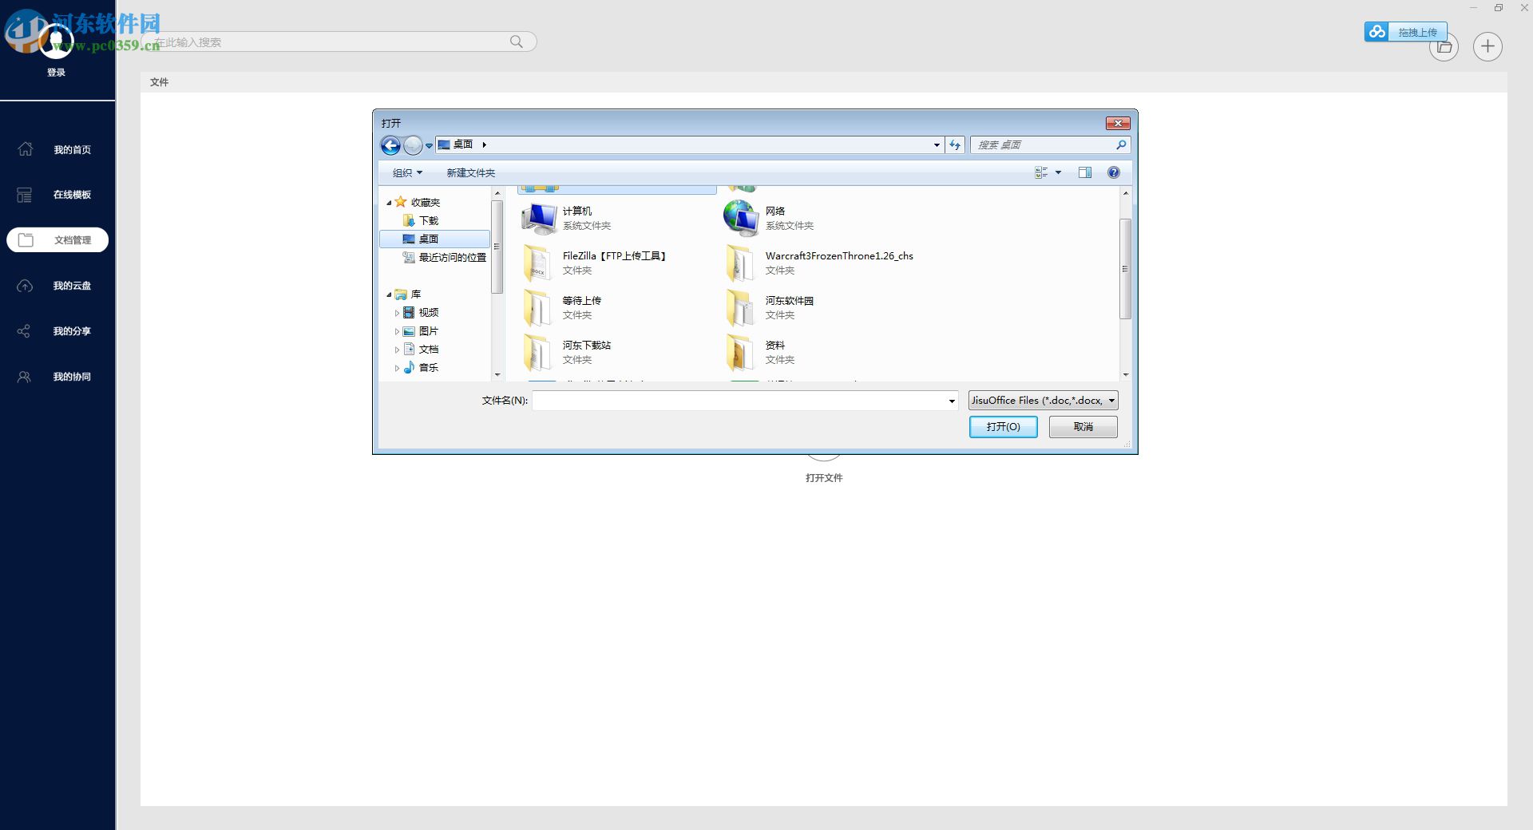Screen dimensions: 1533x830
Task: Click the help question-mark icon in dialog
Action: pyautogui.click(x=1113, y=172)
